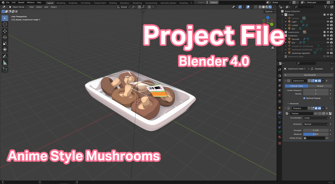Switch to the Geometry Nodes workspace tab
Image resolution: width=335 pixels, height=184 pixels.
(168, 3)
